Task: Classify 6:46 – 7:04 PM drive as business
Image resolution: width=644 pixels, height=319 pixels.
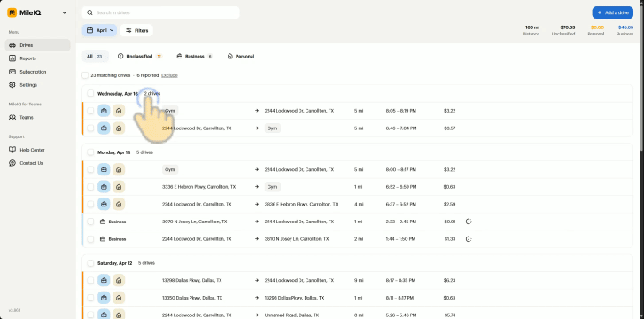Action: click(104, 128)
